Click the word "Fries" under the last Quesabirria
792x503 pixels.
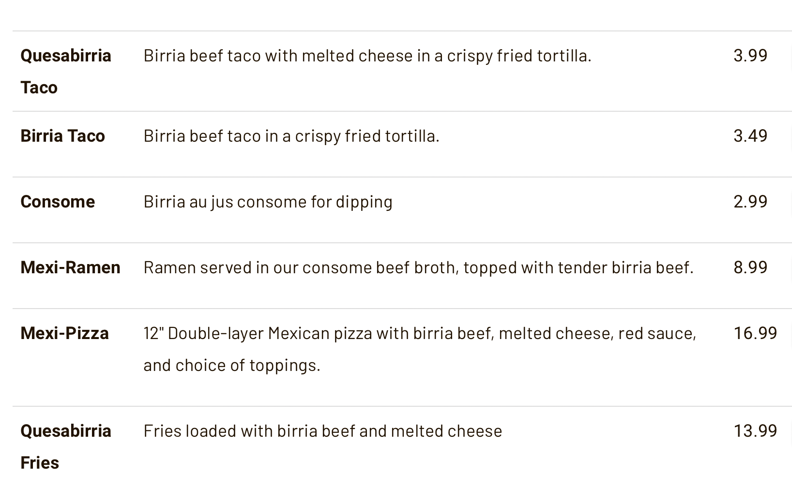point(40,463)
